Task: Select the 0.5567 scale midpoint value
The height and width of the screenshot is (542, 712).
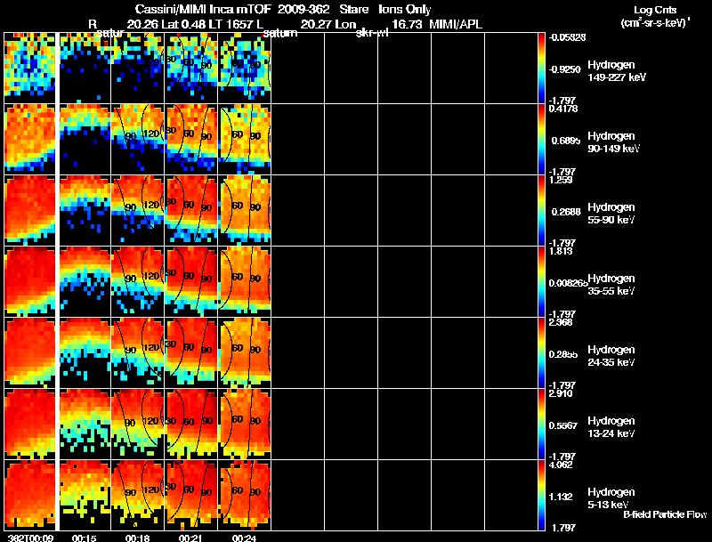Action: pyautogui.click(x=565, y=425)
